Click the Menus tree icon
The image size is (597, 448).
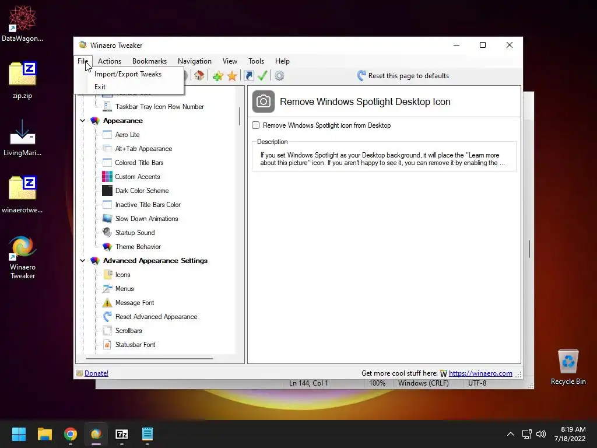107,288
